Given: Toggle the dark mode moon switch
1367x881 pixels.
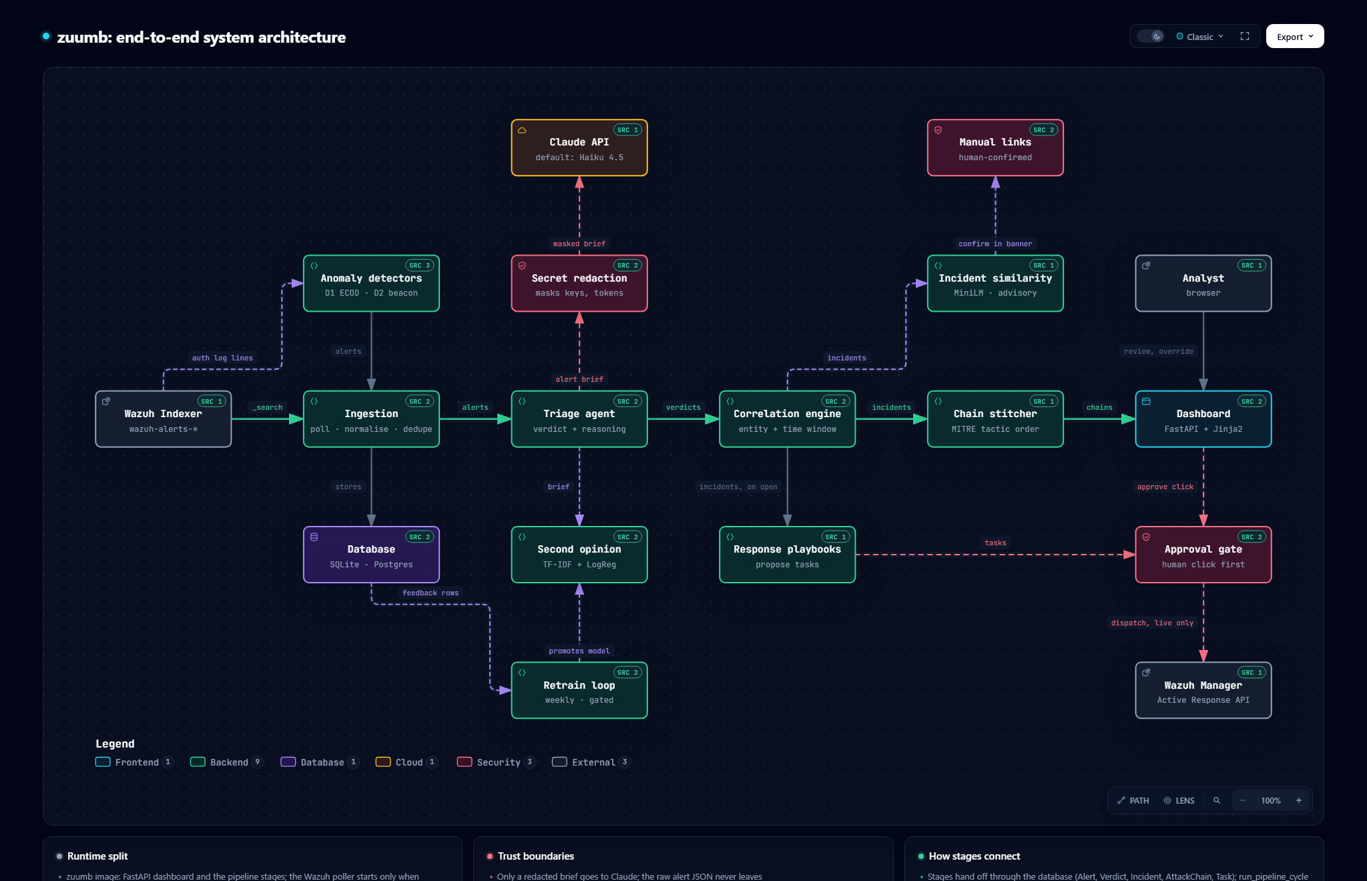Looking at the screenshot, I should tap(1150, 37).
